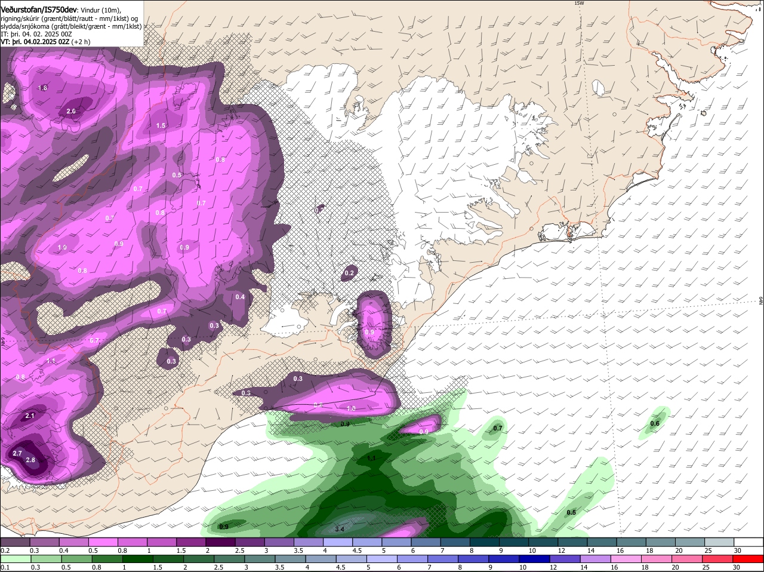Click the 0.2 value in the small inland purple spot

(349, 273)
